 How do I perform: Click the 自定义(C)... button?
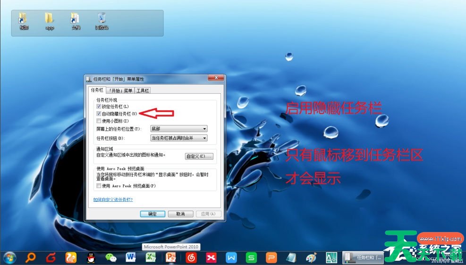pyautogui.click(x=199, y=156)
